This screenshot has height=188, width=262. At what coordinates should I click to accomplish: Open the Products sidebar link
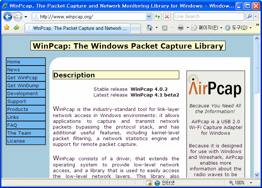(26, 109)
